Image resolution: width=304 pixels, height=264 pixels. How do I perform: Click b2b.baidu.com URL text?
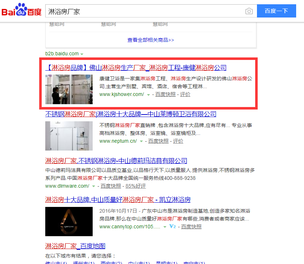coord(62,54)
